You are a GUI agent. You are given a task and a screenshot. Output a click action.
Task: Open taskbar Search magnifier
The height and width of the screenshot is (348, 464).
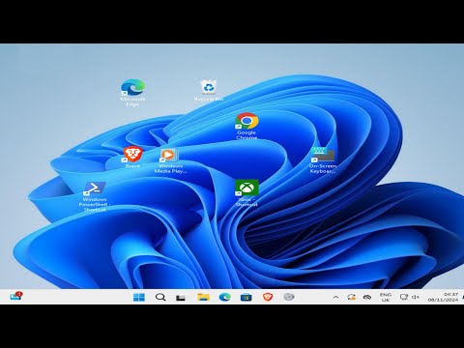[160, 297]
